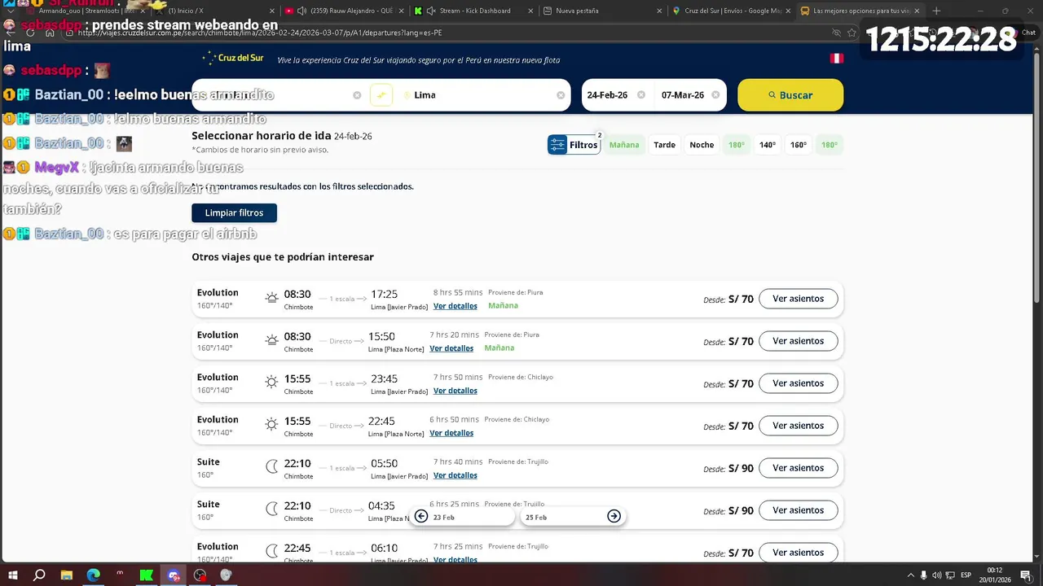Select the 23 Feb date tab
The image size is (1043, 586).
point(462,516)
